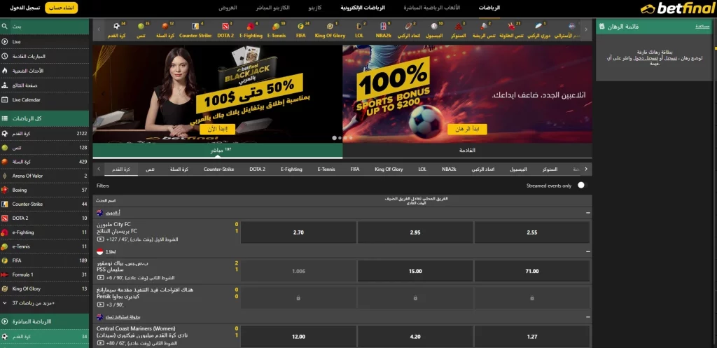Open the Counter-Strike icon in top sports carousel
The image size is (717, 348).
[195, 27]
